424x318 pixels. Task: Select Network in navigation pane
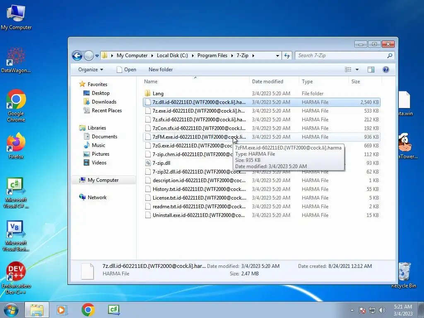tap(93, 198)
